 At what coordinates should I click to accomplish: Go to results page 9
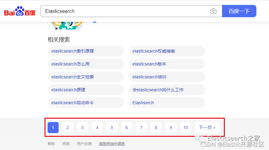click(x=171, y=128)
